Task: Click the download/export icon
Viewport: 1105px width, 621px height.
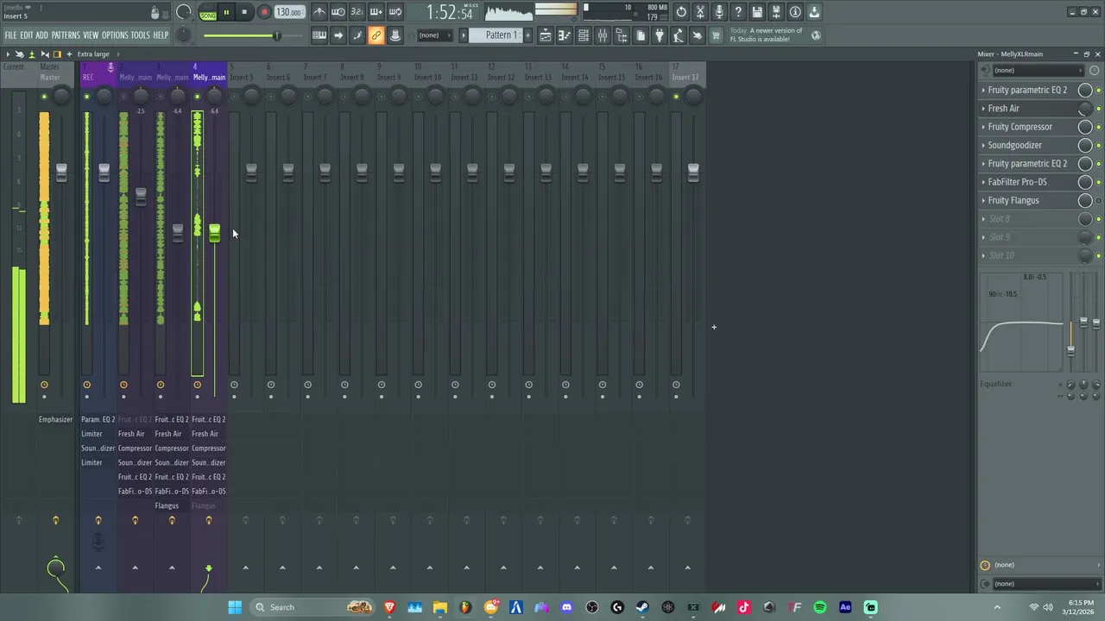Action: click(x=814, y=12)
